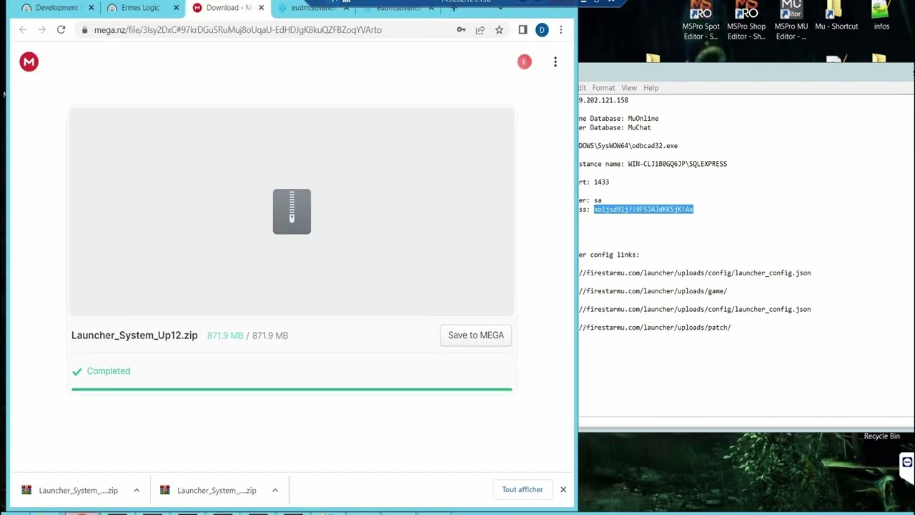Viewport: 915px width, 515px height.
Task: Close the Download MEGA tab
Action: tap(261, 8)
